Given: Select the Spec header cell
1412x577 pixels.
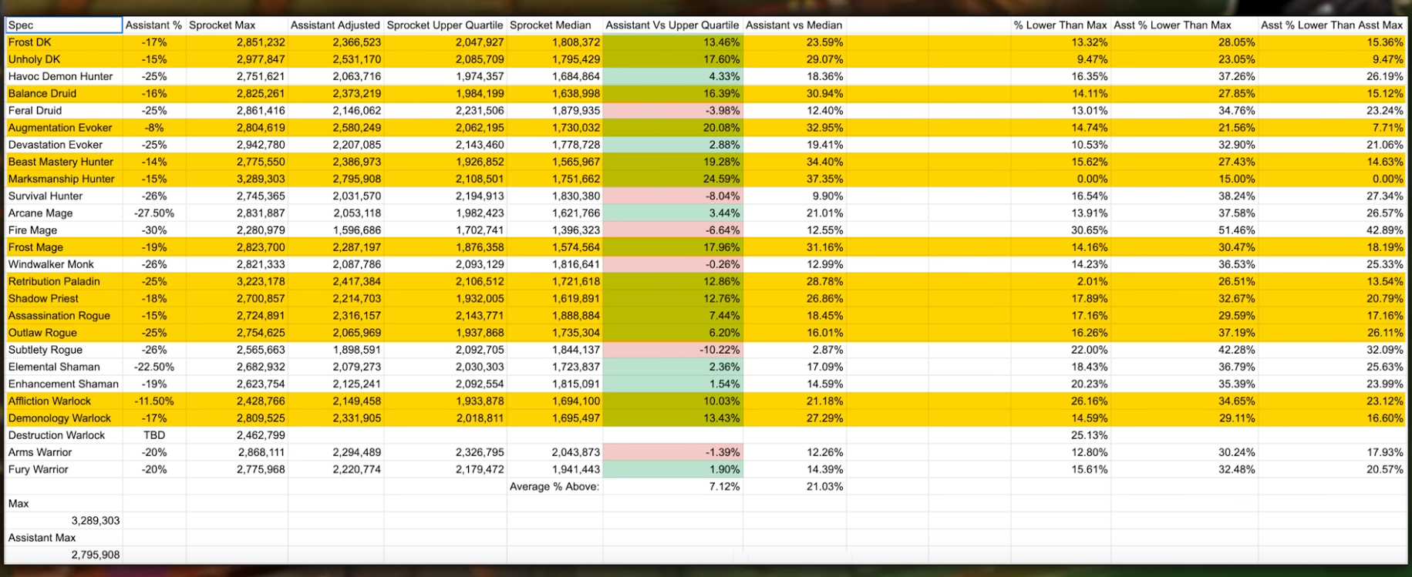Looking at the screenshot, I should [x=64, y=25].
